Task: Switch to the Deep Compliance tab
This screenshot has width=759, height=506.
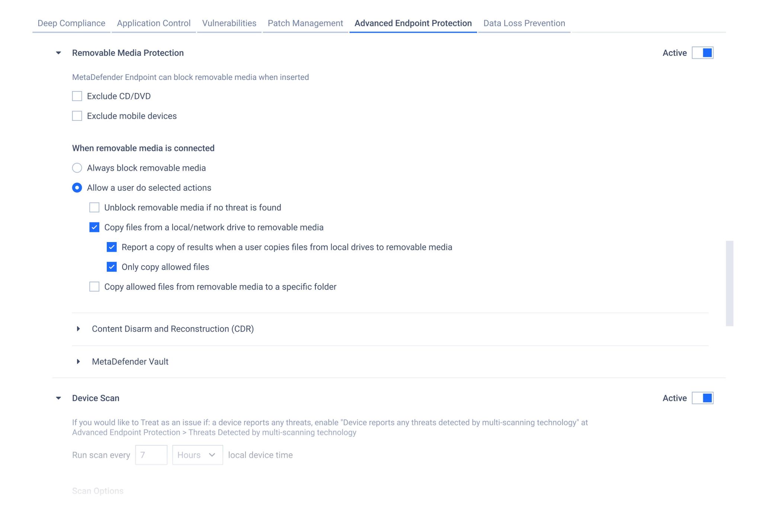Action: click(71, 23)
